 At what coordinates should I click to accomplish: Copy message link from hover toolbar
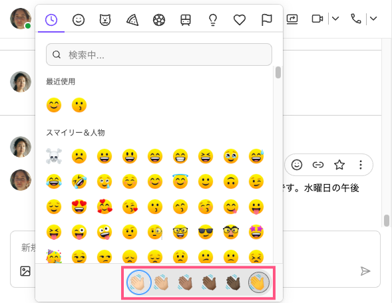coord(318,165)
